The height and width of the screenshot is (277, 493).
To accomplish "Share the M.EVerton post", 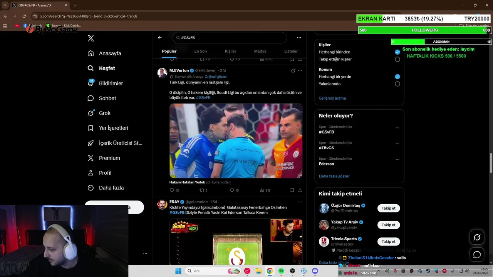I will click(x=300, y=190).
